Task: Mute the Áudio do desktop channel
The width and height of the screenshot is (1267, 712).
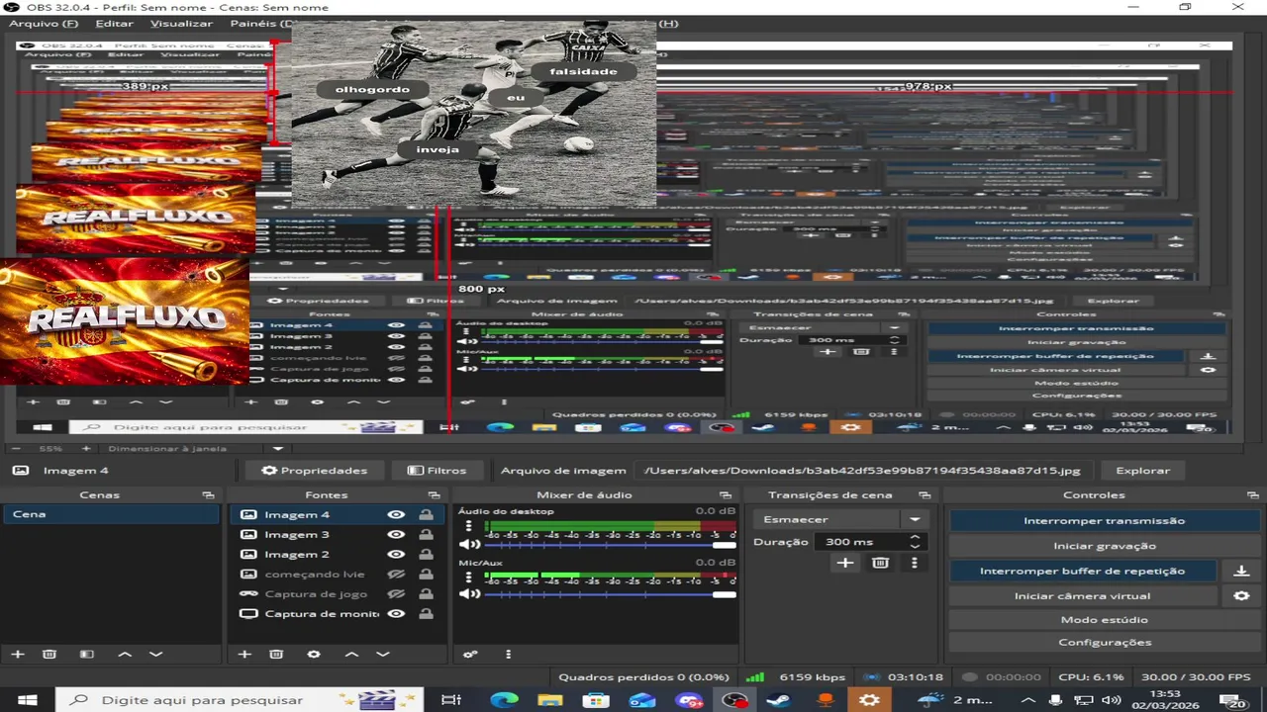Action: (x=469, y=544)
